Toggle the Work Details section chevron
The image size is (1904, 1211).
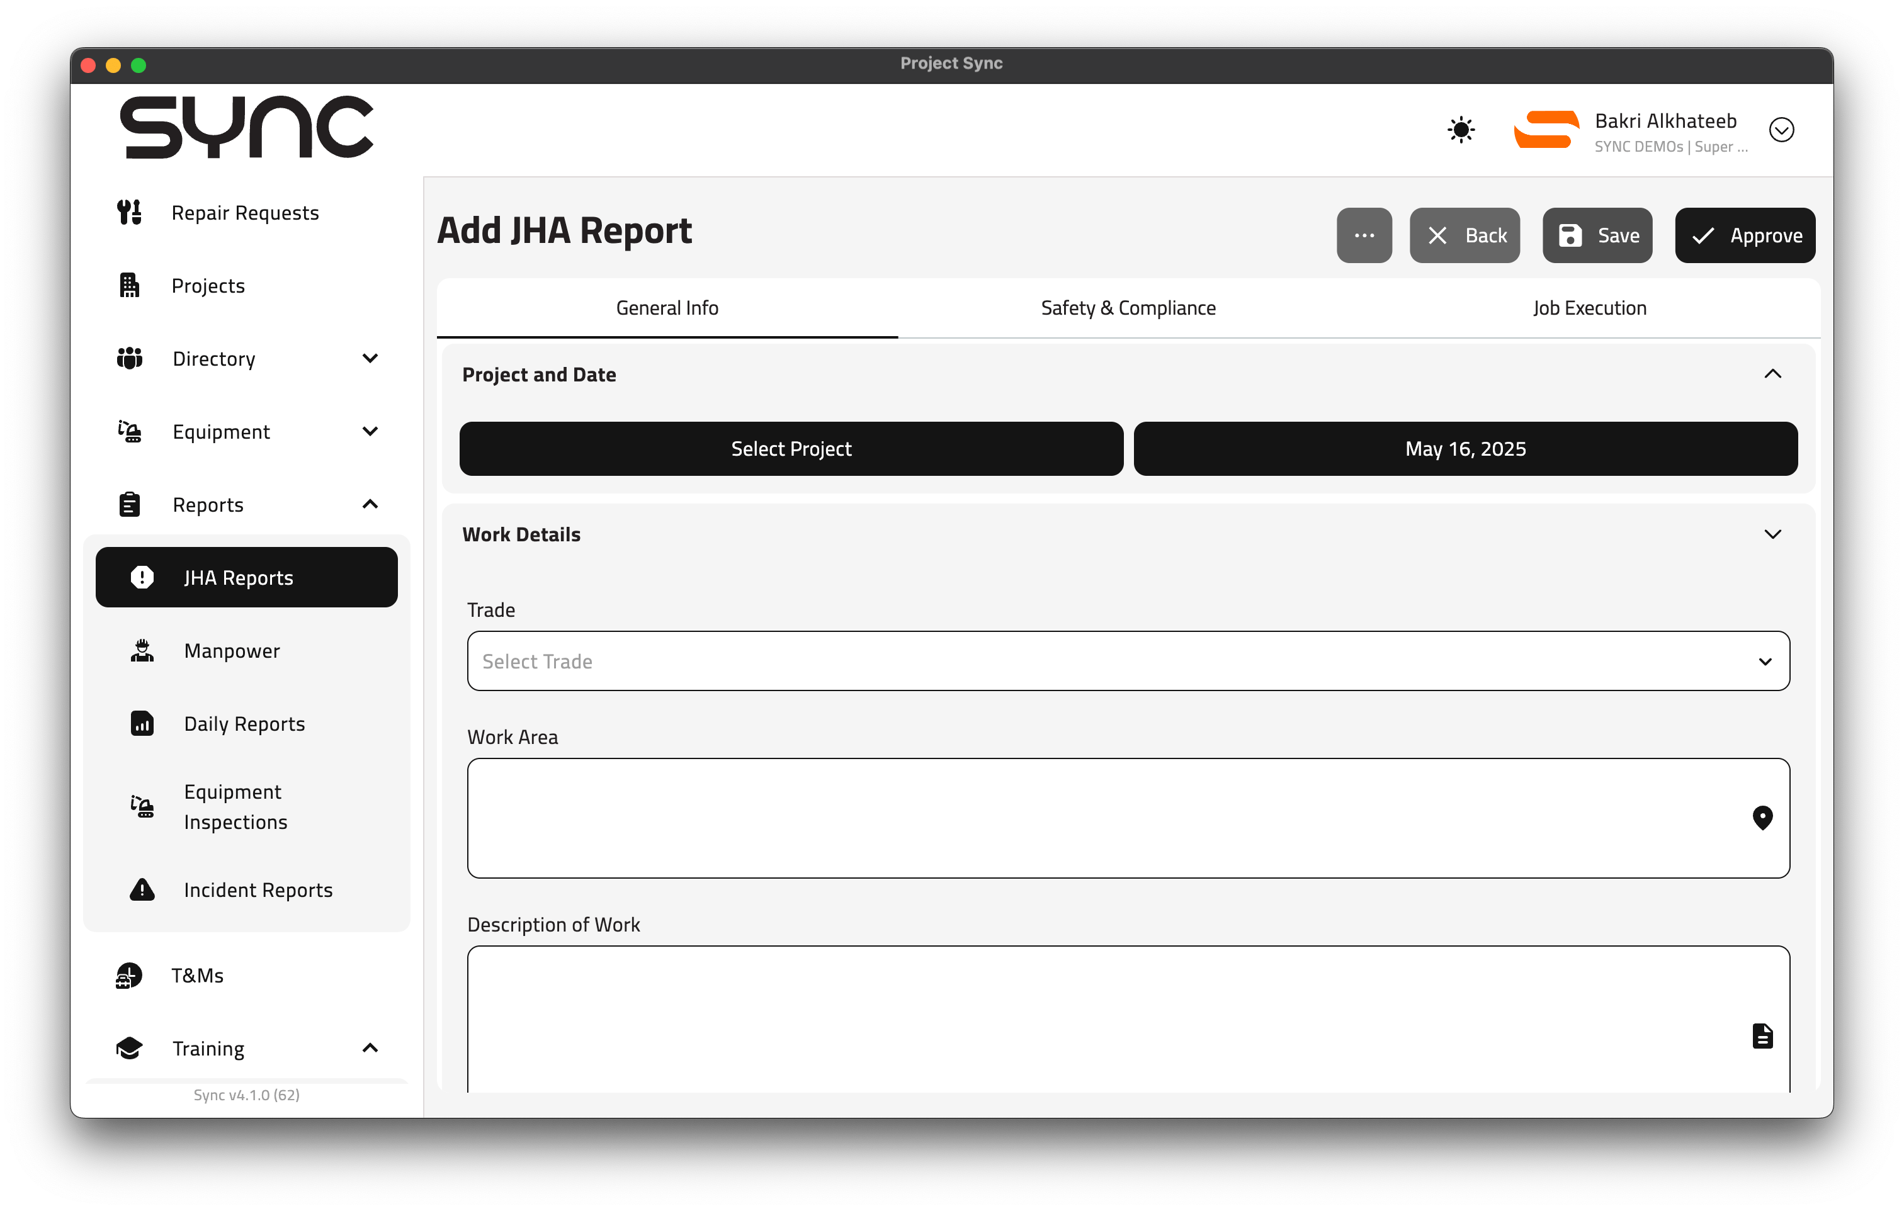pyautogui.click(x=1773, y=534)
